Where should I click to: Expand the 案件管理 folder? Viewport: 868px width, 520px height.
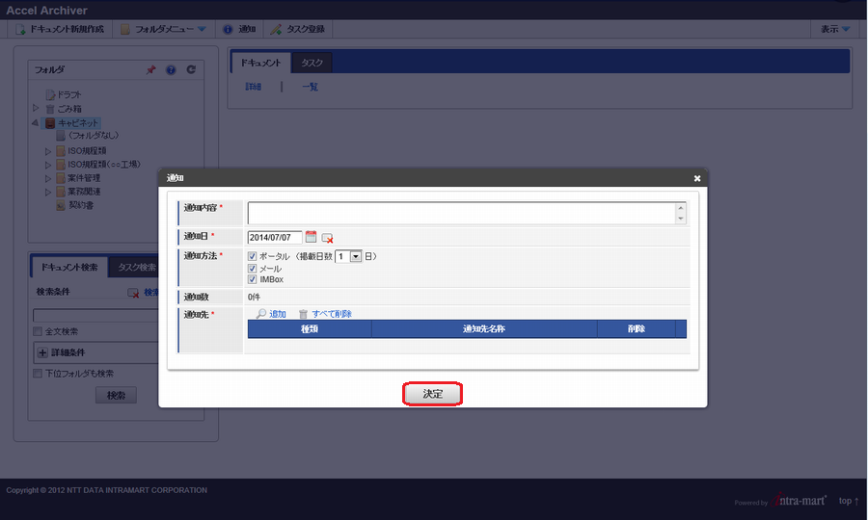coord(48,178)
